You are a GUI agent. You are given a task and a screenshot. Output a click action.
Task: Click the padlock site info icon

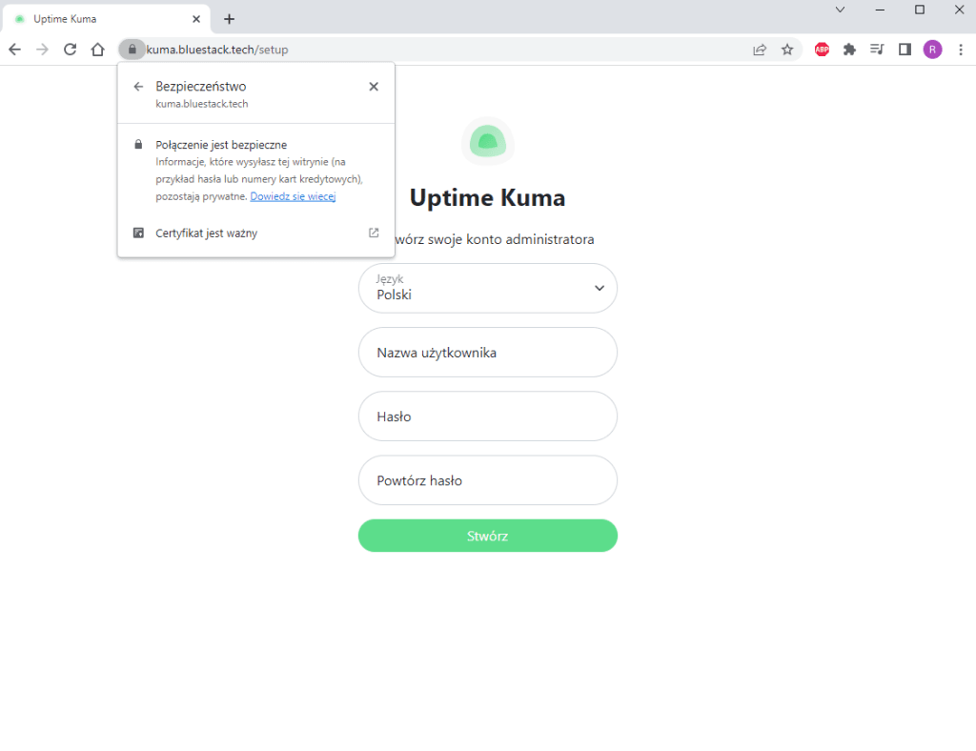(132, 50)
